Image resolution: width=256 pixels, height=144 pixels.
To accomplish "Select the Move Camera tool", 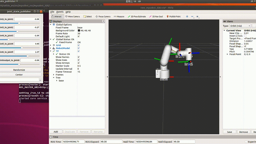I will click(x=72, y=16).
